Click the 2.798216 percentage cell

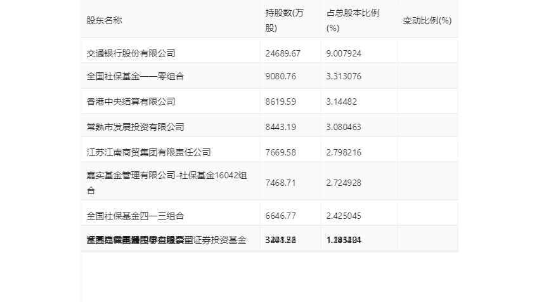tap(344, 152)
